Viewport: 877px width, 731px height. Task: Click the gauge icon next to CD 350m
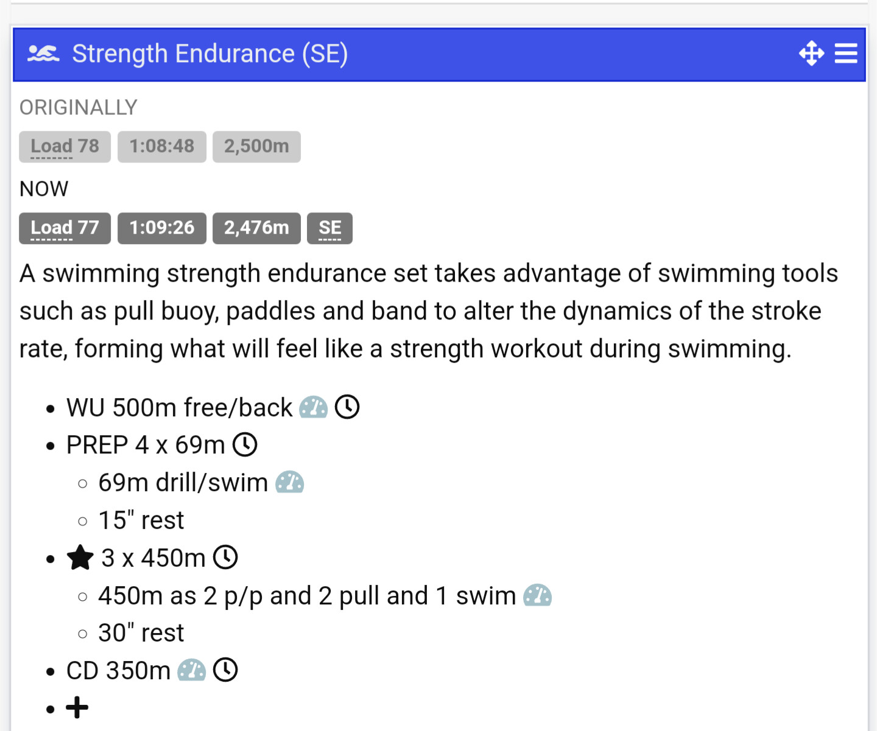pos(192,671)
